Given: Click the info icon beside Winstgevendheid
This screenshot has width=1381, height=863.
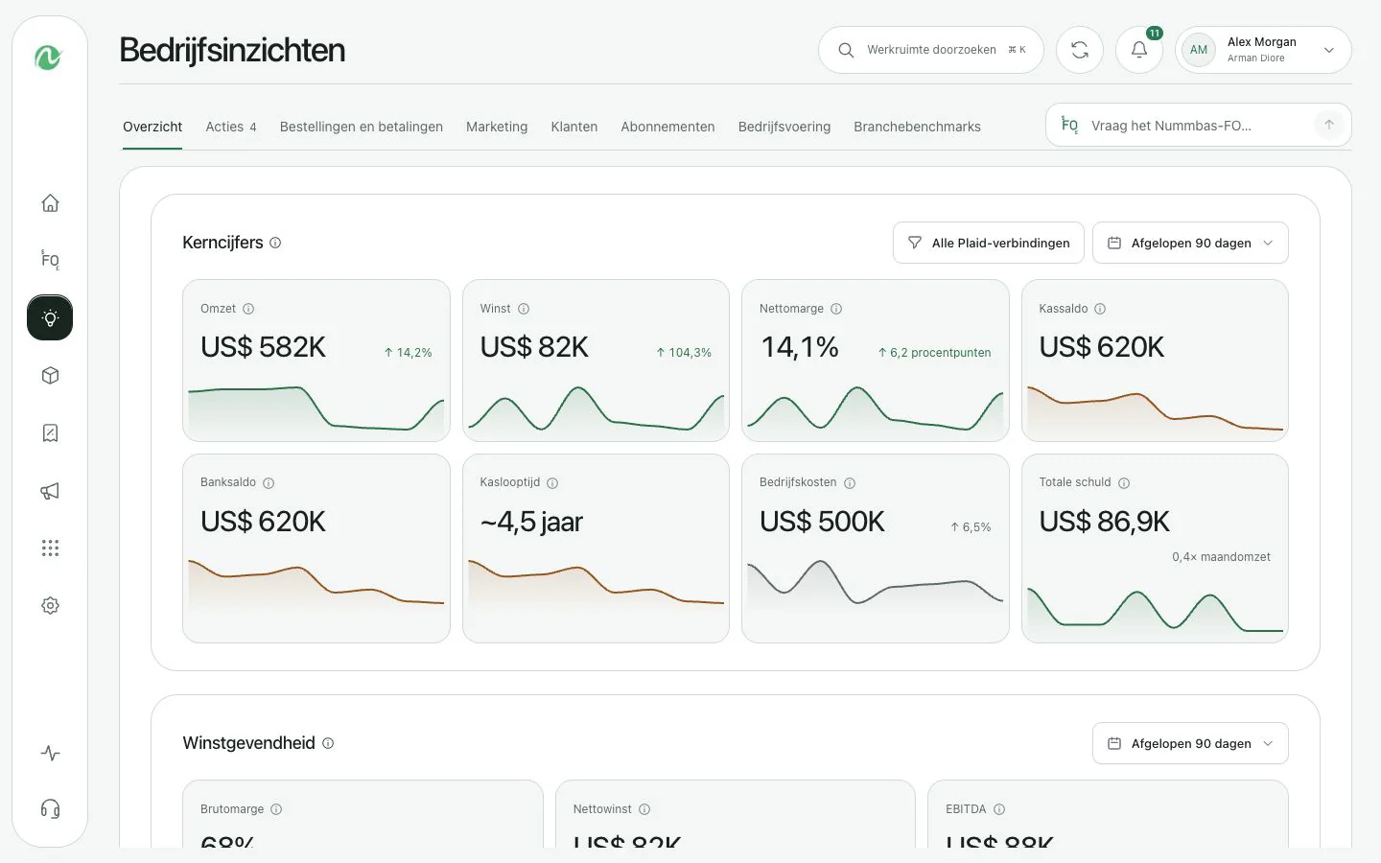Looking at the screenshot, I should tap(328, 743).
